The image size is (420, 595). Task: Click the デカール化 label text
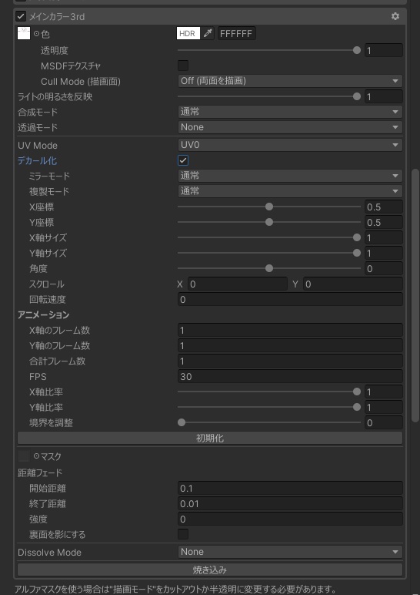click(37, 161)
